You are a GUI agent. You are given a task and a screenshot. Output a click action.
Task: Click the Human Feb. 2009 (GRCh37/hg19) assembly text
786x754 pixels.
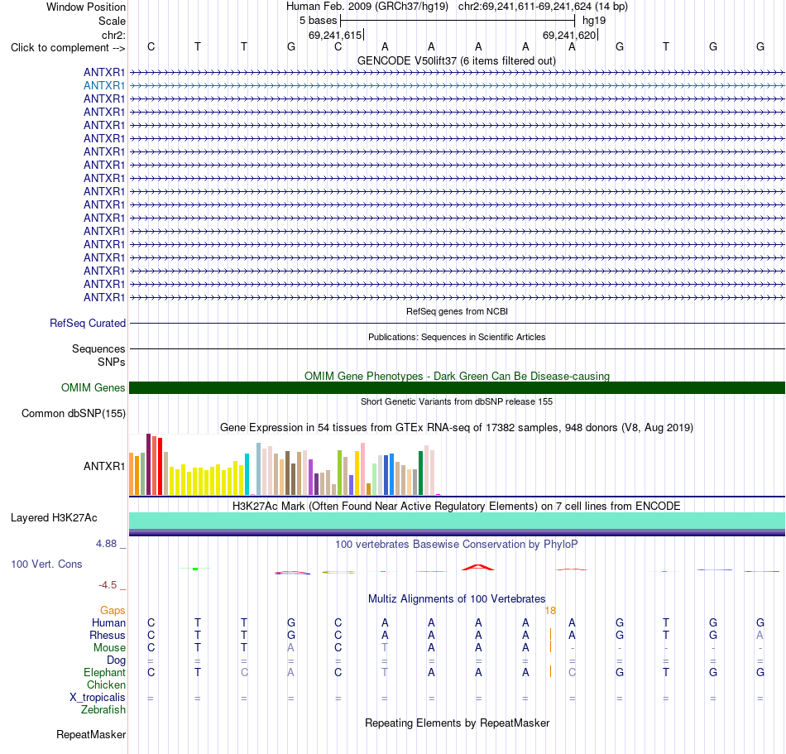(367, 7)
